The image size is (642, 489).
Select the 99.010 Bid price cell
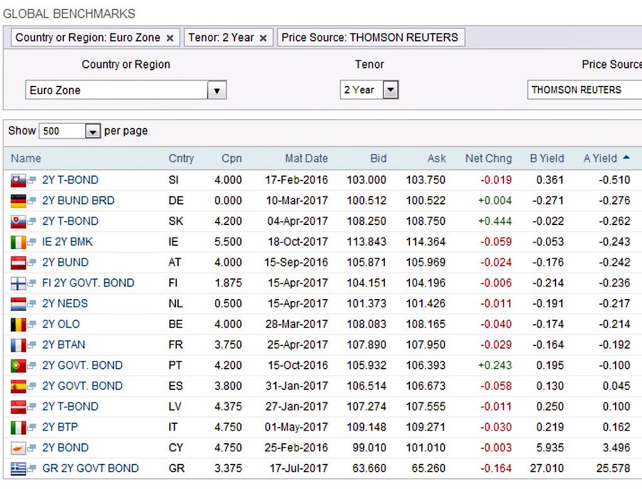(x=369, y=448)
